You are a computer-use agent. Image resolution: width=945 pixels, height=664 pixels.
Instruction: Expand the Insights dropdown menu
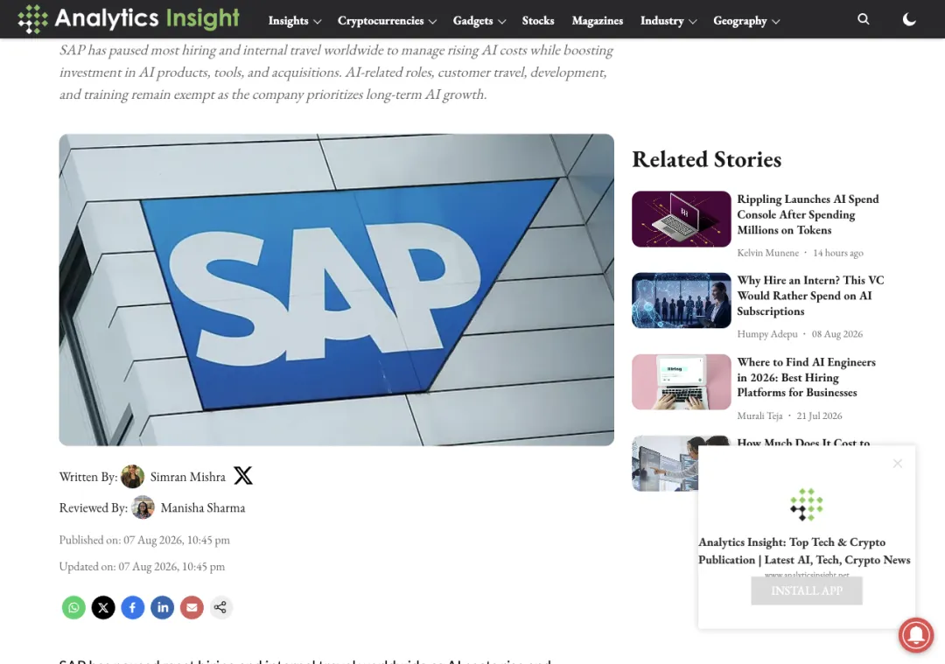(294, 20)
